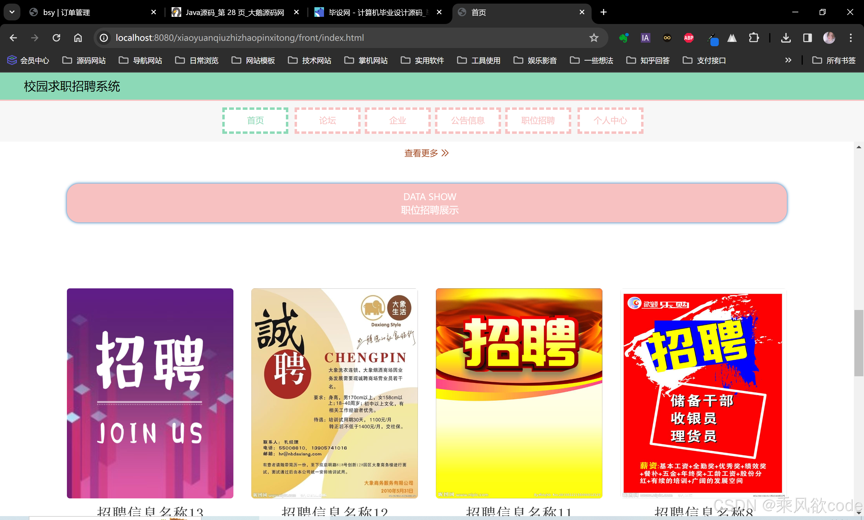
Task: Expand hidden bookmarks with the overflow chevron
Action: click(788, 60)
